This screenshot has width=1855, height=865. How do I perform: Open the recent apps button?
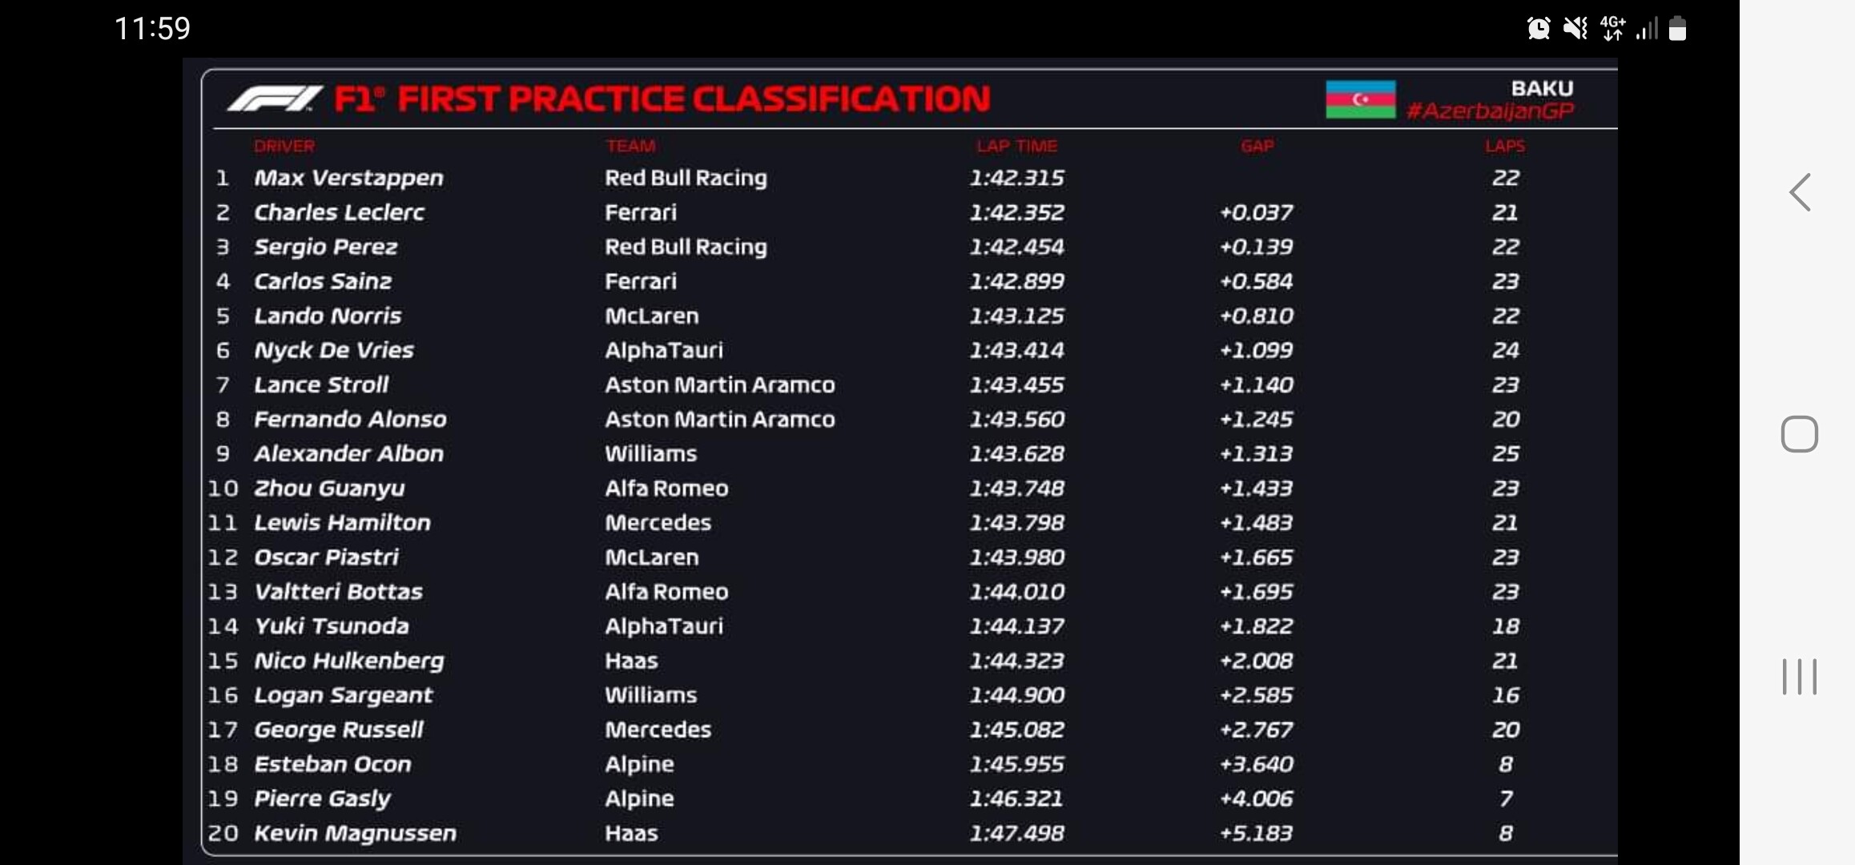pyautogui.click(x=1799, y=677)
